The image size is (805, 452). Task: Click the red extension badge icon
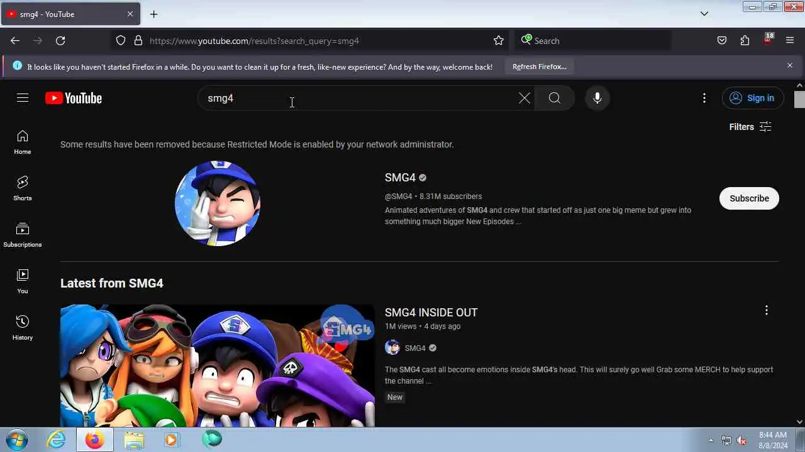click(x=767, y=40)
